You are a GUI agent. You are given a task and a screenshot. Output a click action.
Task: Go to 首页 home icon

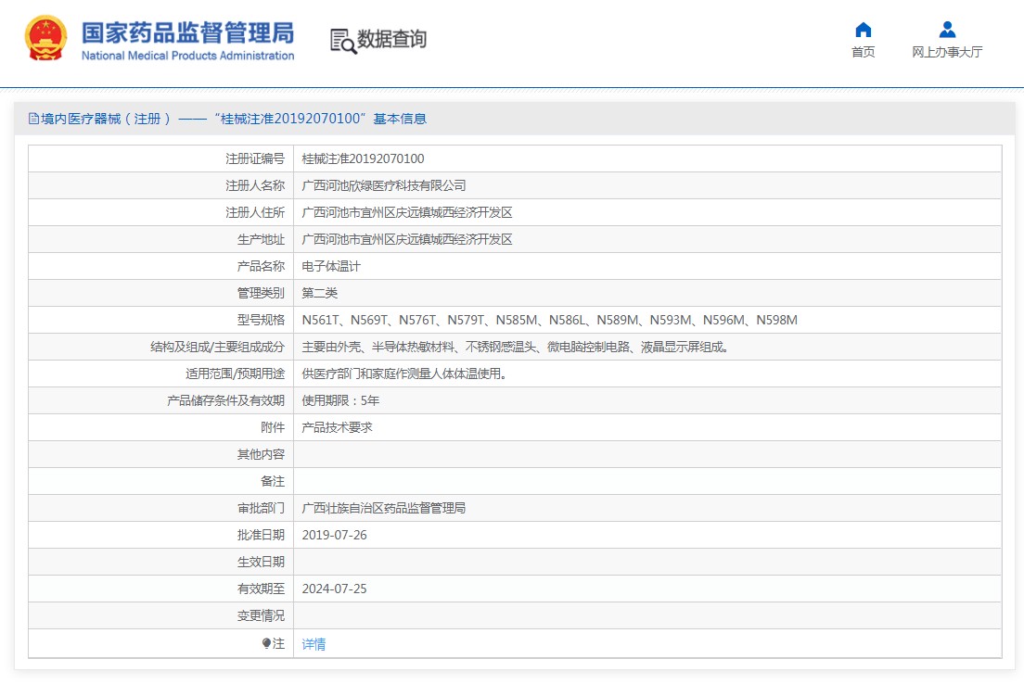(x=864, y=30)
